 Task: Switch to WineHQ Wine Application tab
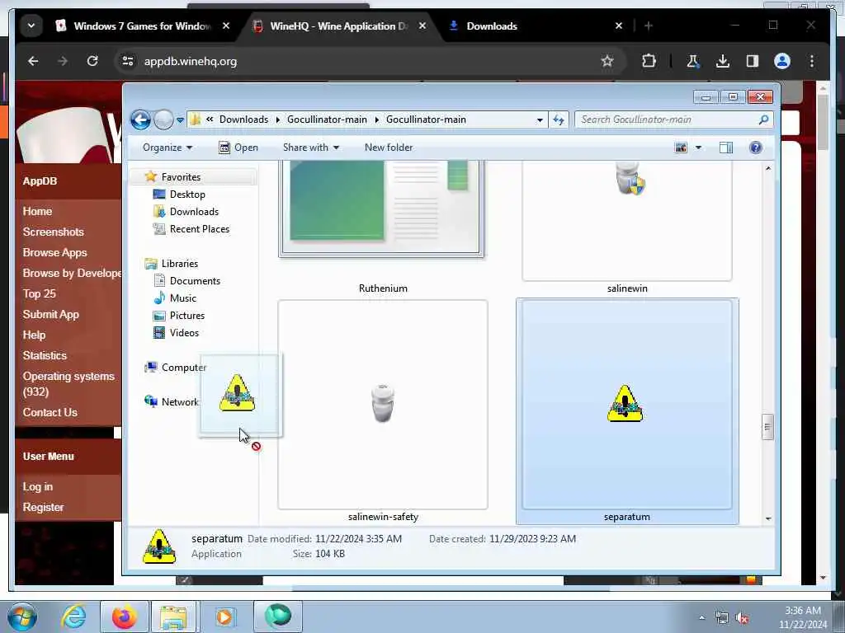coord(338,26)
